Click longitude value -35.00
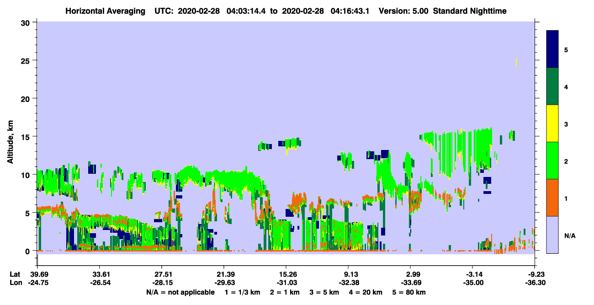This screenshot has width=594, height=305. tap(473, 283)
